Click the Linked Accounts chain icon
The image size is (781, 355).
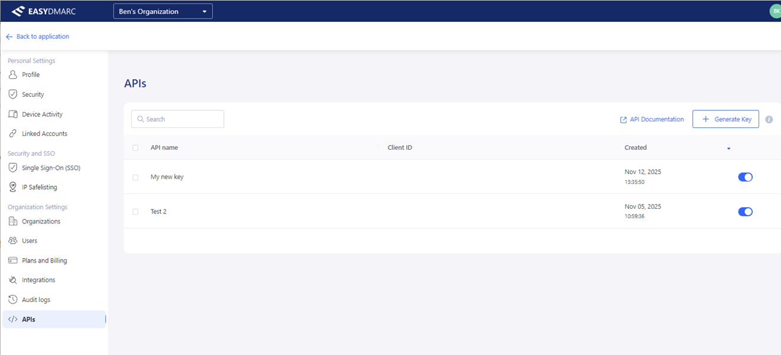coord(13,134)
